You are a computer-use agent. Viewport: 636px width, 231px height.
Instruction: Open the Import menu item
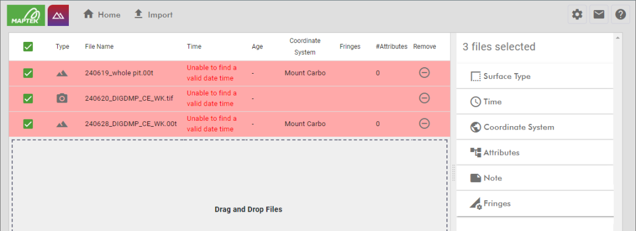click(153, 15)
